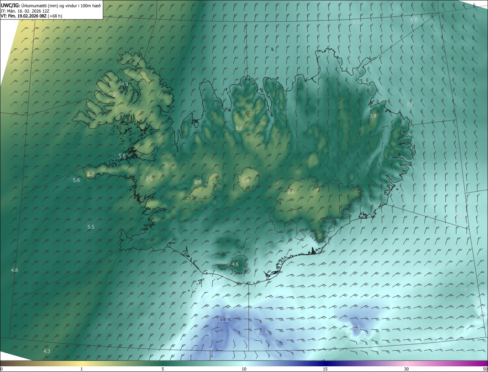Click the 30 tick on the color scale

[406, 369]
